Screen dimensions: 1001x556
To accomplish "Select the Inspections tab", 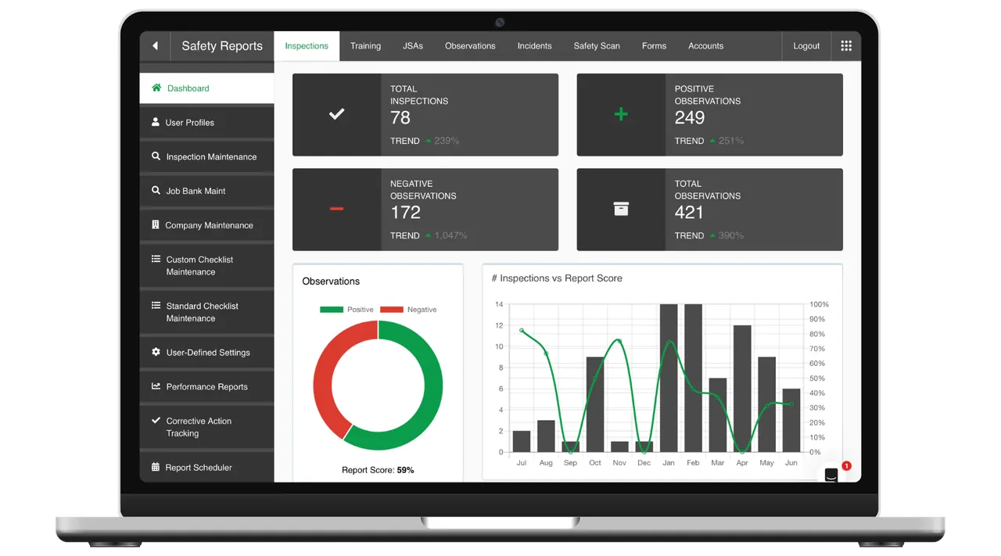I will (x=307, y=46).
